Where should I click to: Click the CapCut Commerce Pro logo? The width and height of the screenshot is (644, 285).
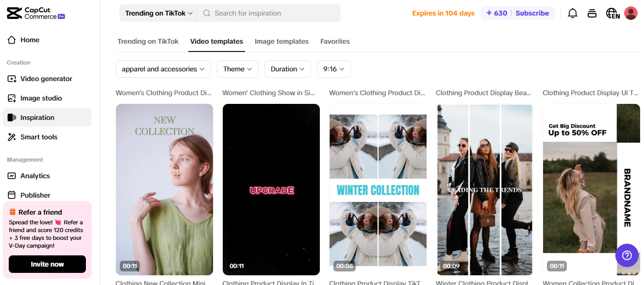[x=36, y=13]
